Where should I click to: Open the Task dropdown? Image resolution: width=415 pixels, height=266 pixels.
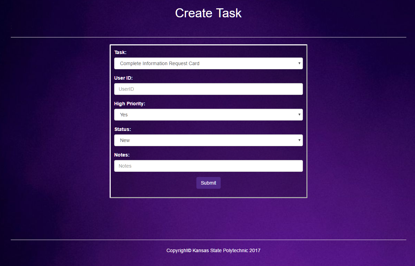point(208,63)
